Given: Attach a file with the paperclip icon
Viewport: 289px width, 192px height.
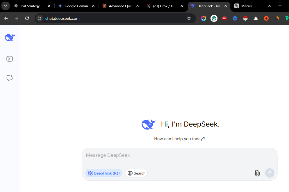Looking at the screenshot, I should click(x=257, y=173).
